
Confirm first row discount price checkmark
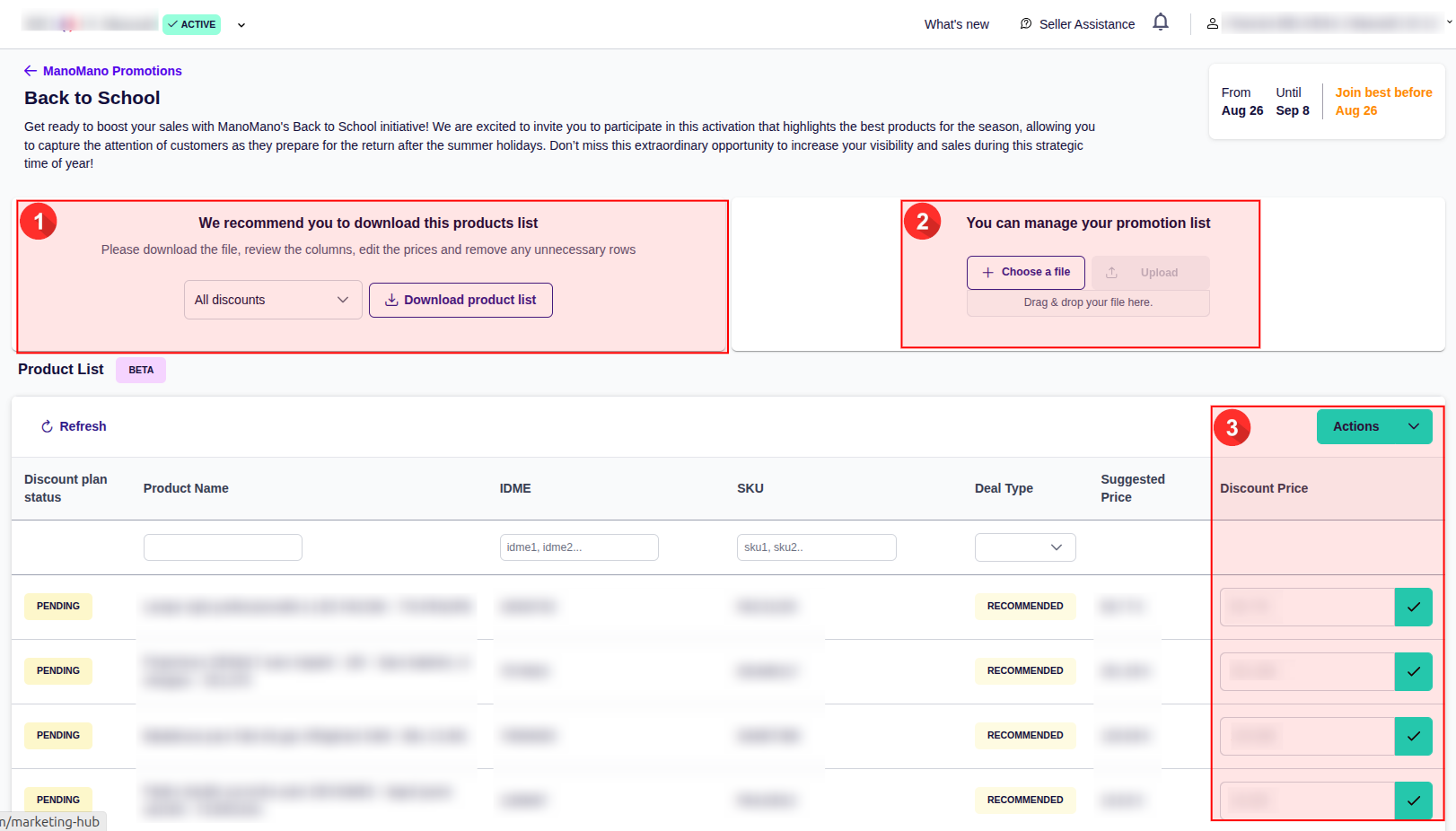(x=1413, y=608)
